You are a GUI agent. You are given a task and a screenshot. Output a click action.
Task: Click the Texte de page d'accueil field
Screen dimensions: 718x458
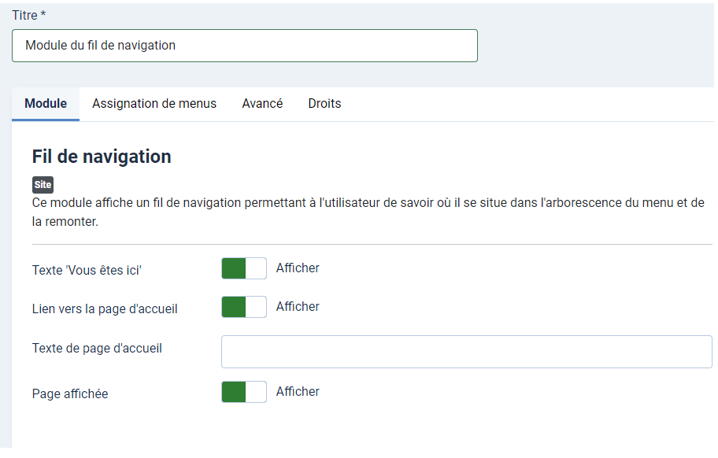click(467, 352)
